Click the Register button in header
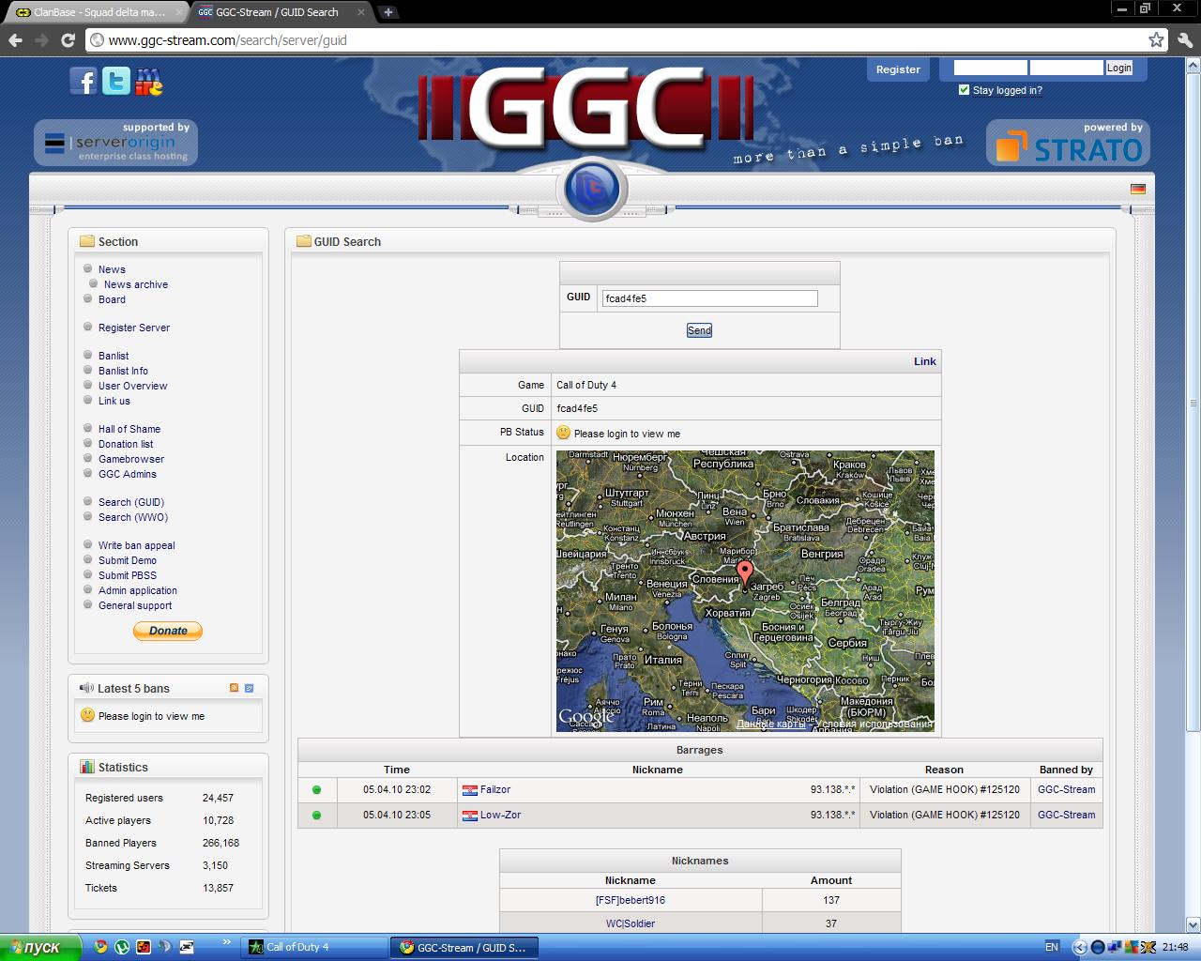Screen dimensions: 1201x961 898,69
